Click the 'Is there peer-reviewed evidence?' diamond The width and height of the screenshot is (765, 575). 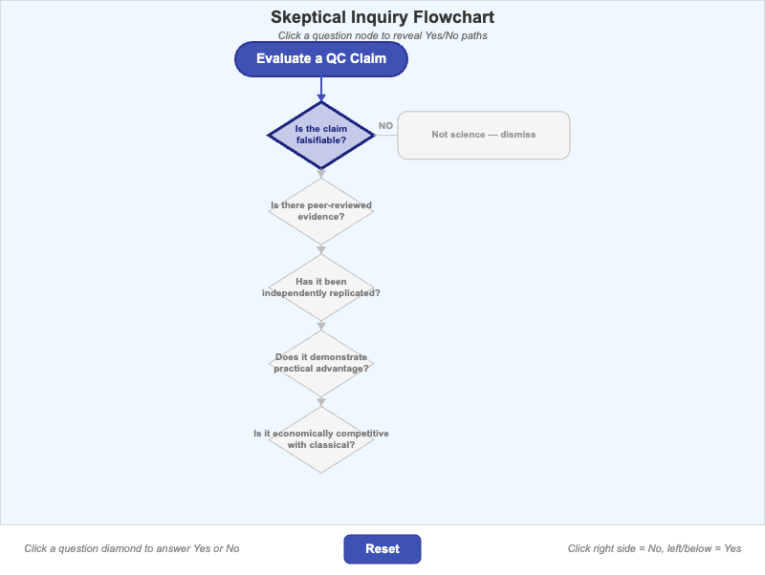tap(320, 211)
